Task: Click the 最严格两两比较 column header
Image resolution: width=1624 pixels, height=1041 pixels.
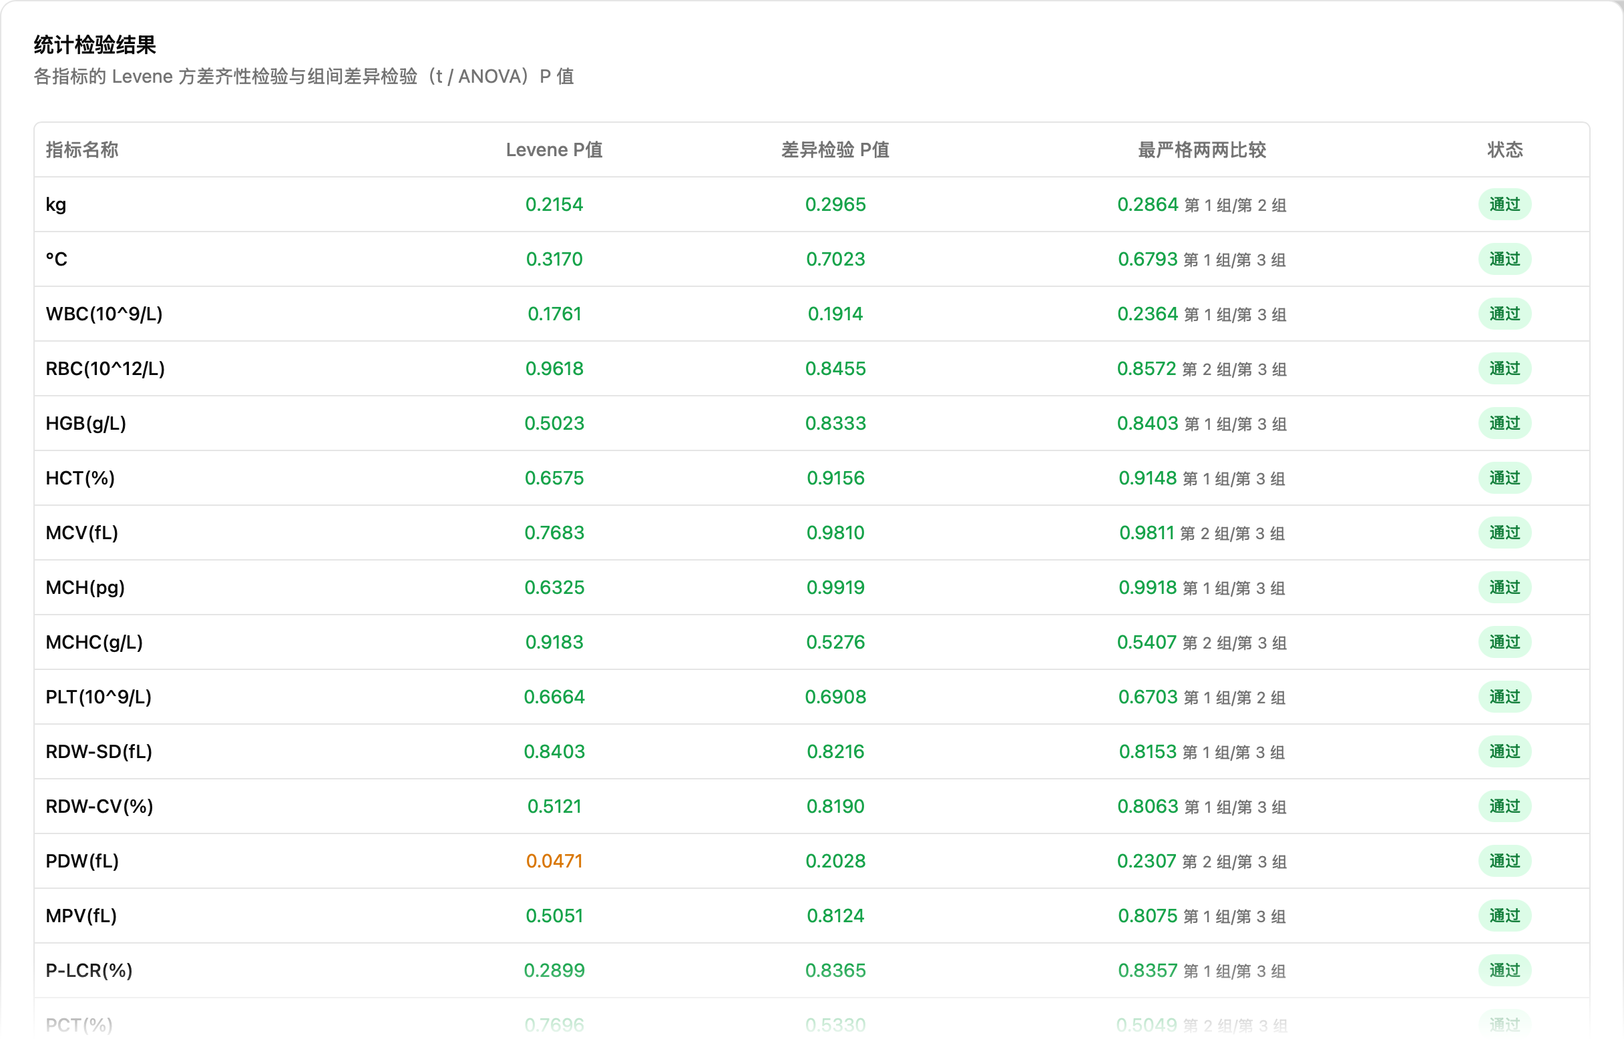Action: click(x=1202, y=149)
